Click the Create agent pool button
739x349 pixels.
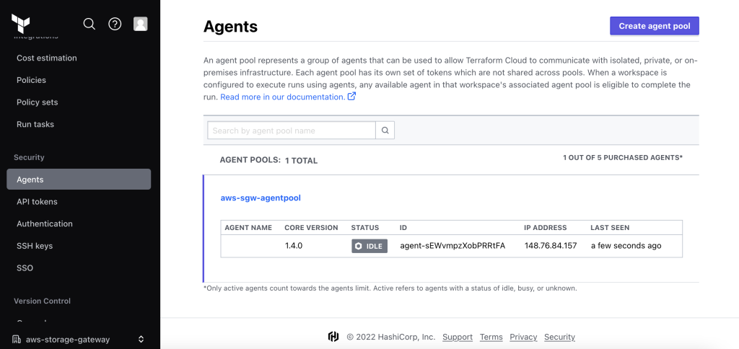pos(654,26)
